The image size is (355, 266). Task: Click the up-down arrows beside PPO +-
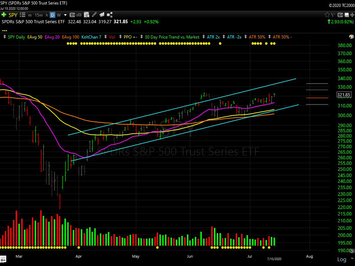pos(120,37)
